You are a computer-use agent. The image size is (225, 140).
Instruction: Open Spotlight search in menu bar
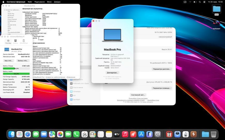click(200, 2)
